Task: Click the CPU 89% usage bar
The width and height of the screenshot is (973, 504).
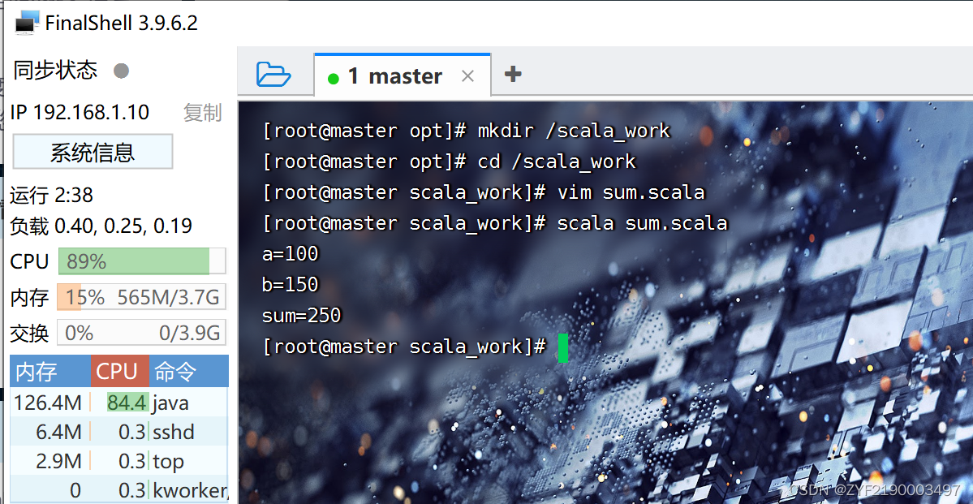Action: pos(142,261)
